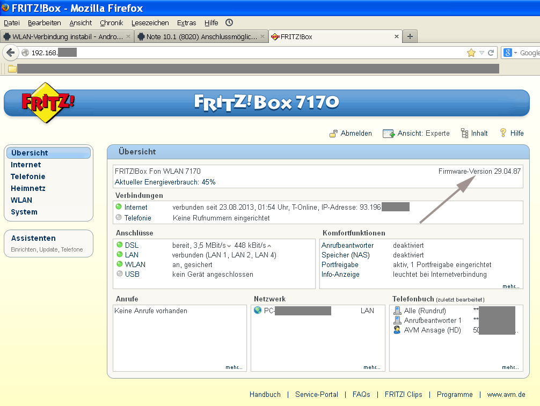This screenshot has width=540, height=406.
Task: Open the history dropdown arrow in address bar
Action: [482, 53]
